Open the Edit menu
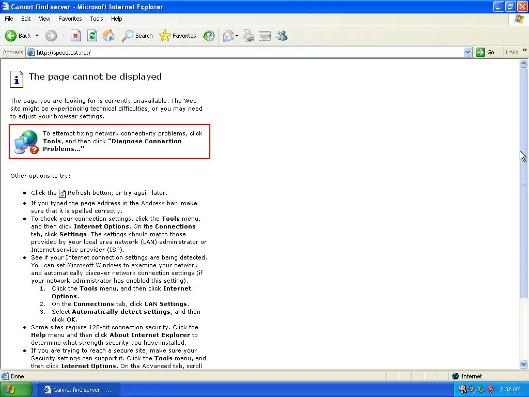The width and height of the screenshot is (529, 397). [x=26, y=19]
